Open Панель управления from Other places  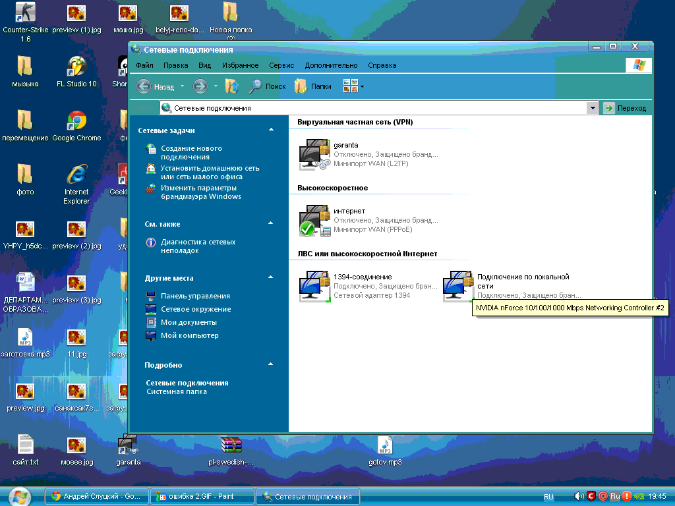point(195,296)
